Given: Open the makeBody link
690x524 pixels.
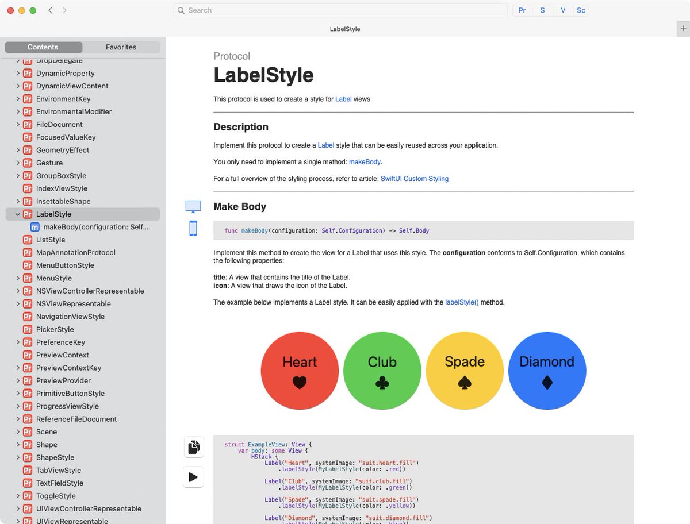Looking at the screenshot, I should (x=365, y=162).
